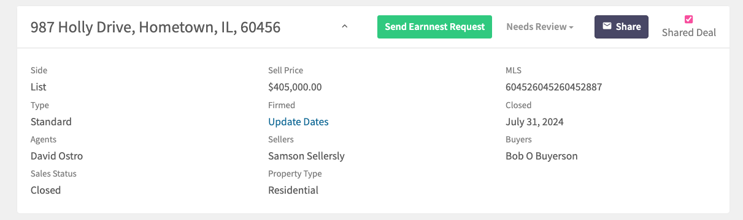Select agent name David Ostro
The image size is (743, 220).
[56, 156]
